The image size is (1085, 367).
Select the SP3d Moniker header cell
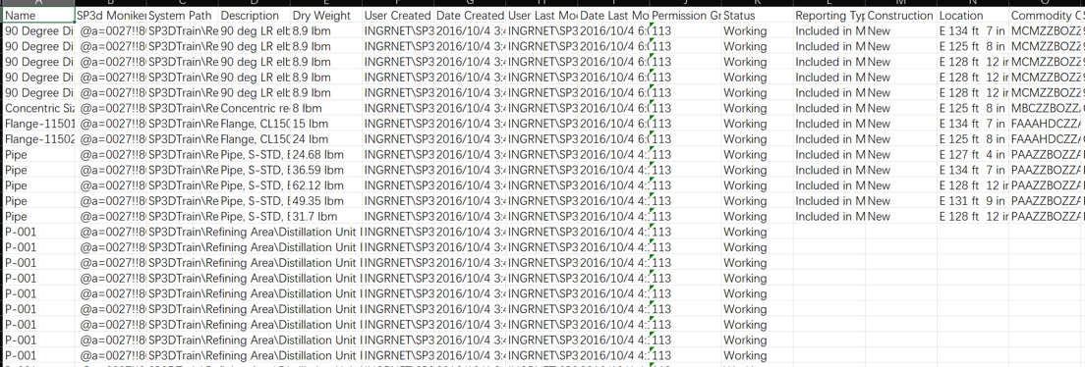pyautogui.click(x=111, y=15)
